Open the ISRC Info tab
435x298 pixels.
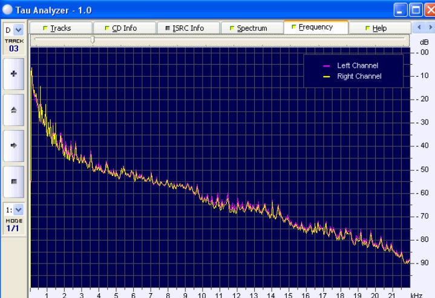(x=188, y=28)
